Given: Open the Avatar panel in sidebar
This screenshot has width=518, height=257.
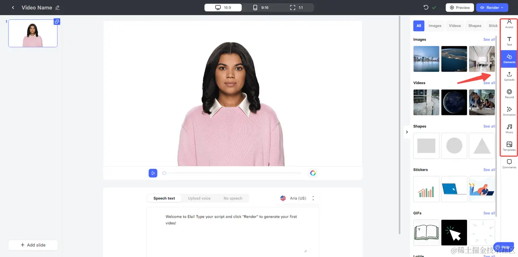Looking at the screenshot, I should click(509, 23).
